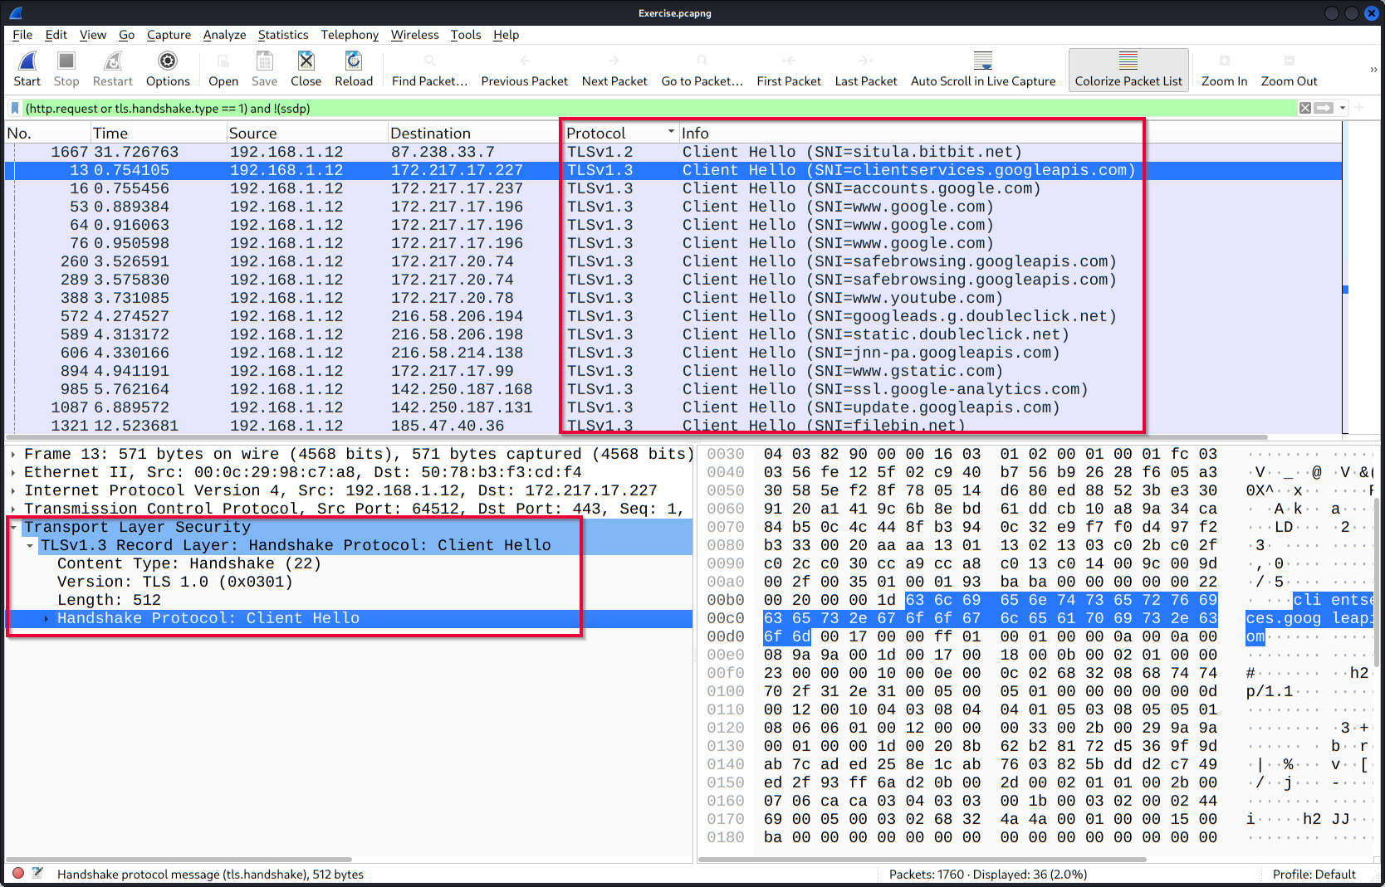Collapse Transport Layer Security node
Screen dimensions: 1385x887
click(14, 527)
